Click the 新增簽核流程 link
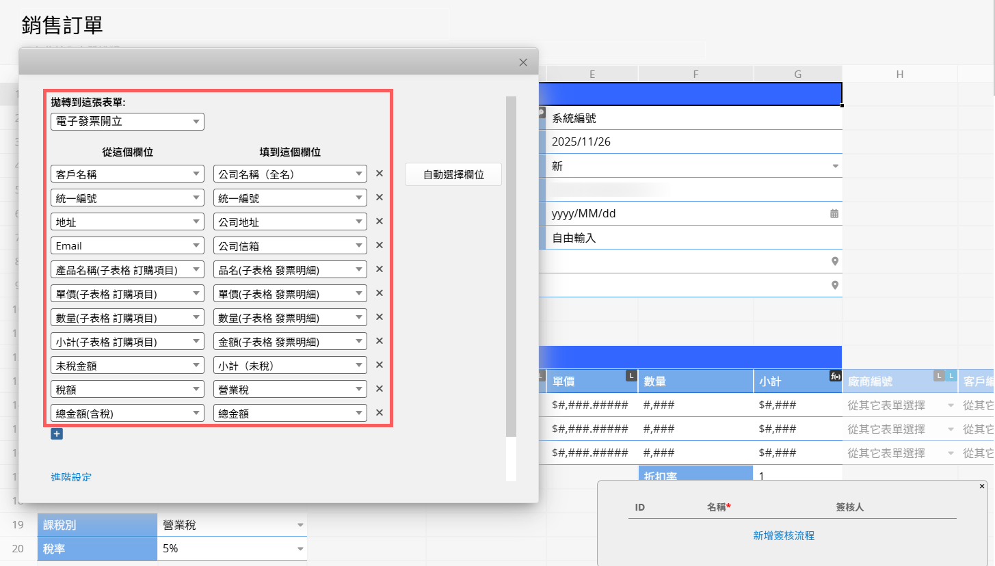Image resolution: width=995 pixels, height=566 pixels. tap(784, 535)
